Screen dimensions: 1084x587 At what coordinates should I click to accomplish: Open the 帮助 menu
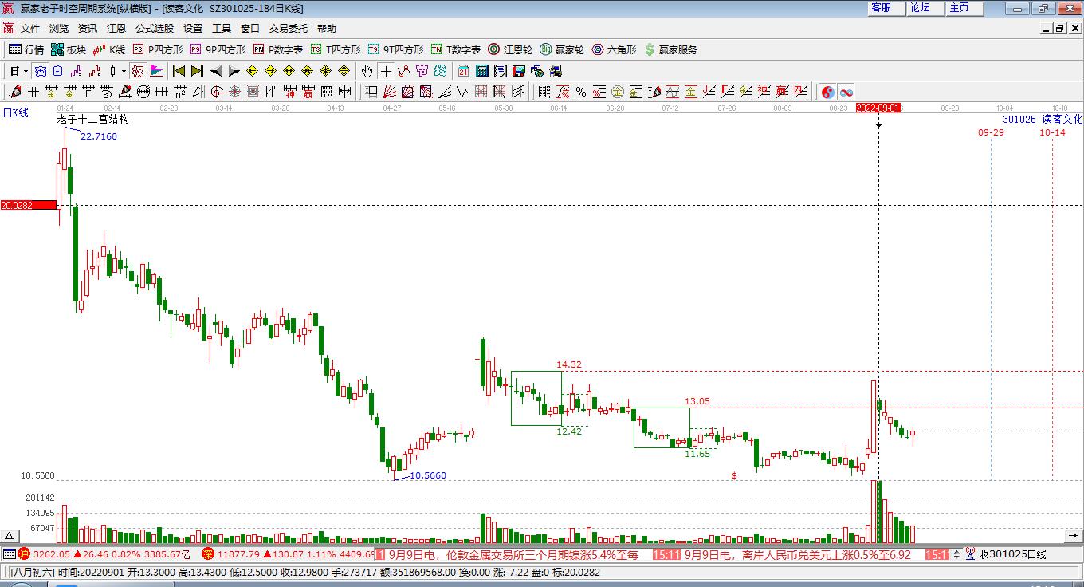[327, 28]
